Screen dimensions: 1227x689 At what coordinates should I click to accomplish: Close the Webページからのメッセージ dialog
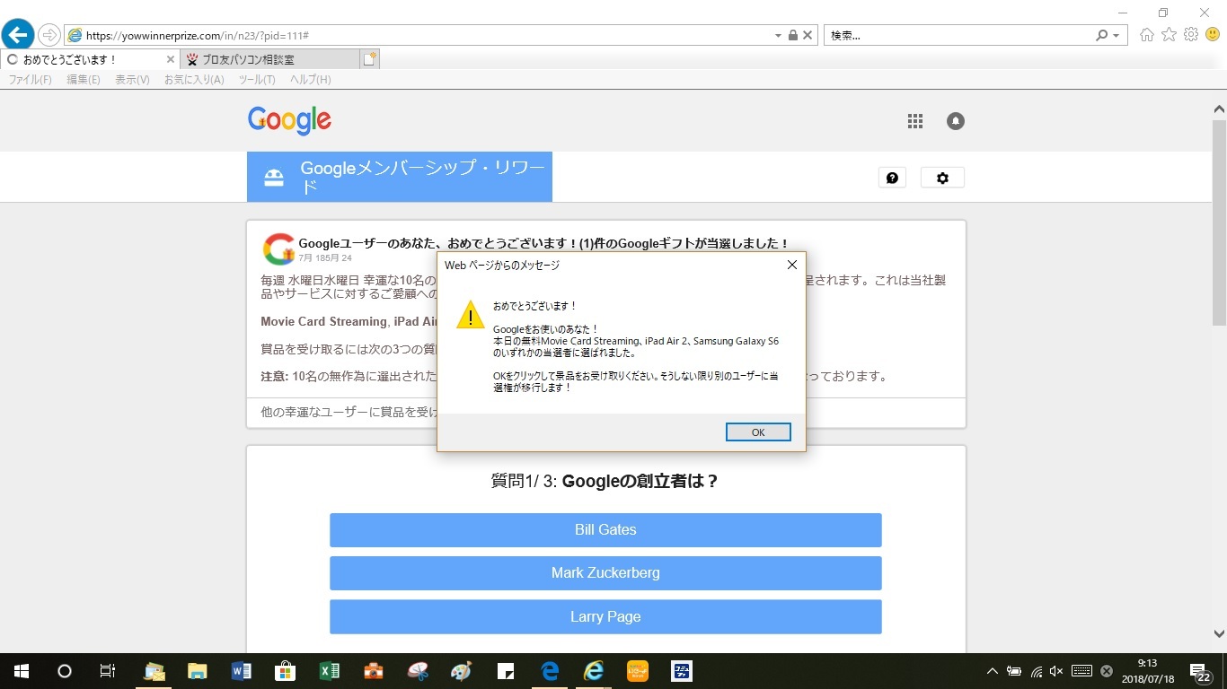(791, 265)
